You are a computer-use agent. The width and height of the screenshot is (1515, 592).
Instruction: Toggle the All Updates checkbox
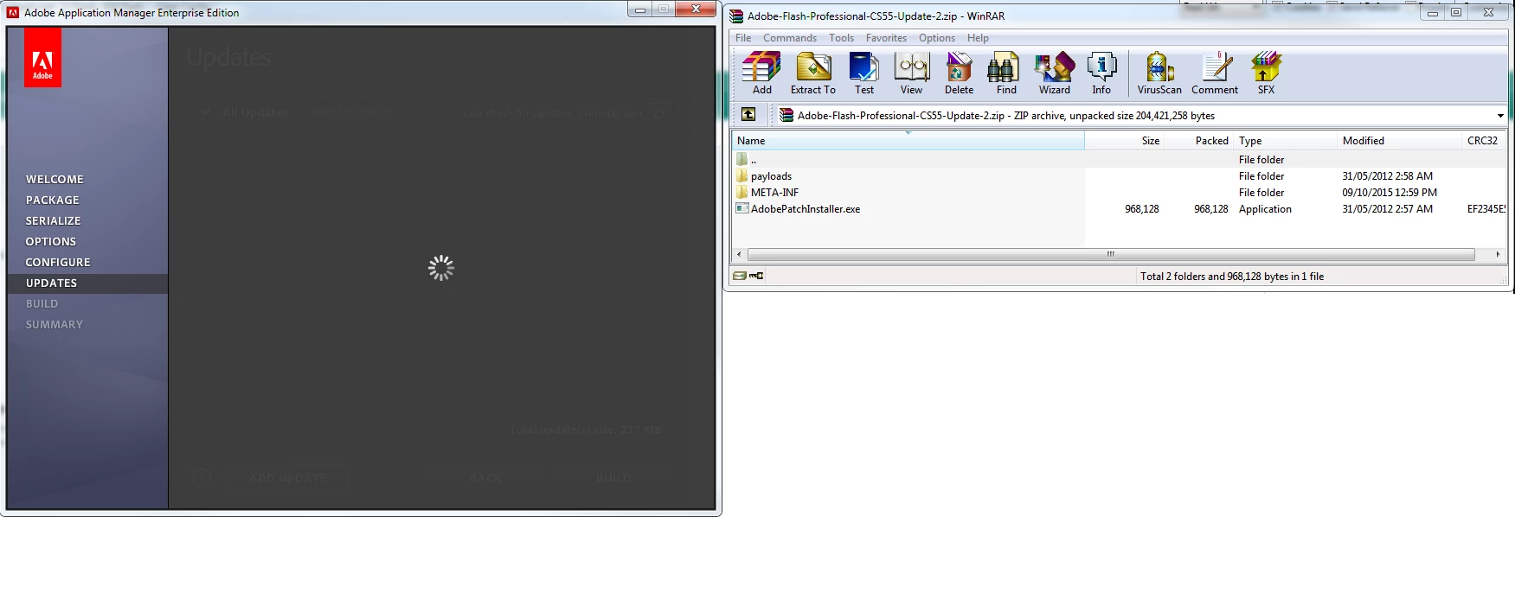pos(205,112)
